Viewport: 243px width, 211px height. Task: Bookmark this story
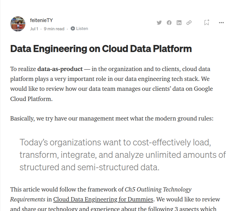point(206,22)
